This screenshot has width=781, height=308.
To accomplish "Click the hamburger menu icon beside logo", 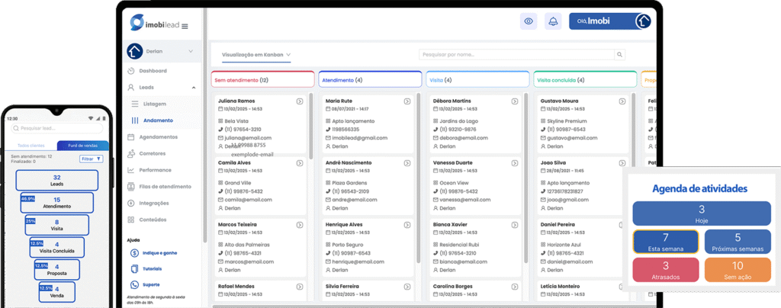I will click(185, 27).
